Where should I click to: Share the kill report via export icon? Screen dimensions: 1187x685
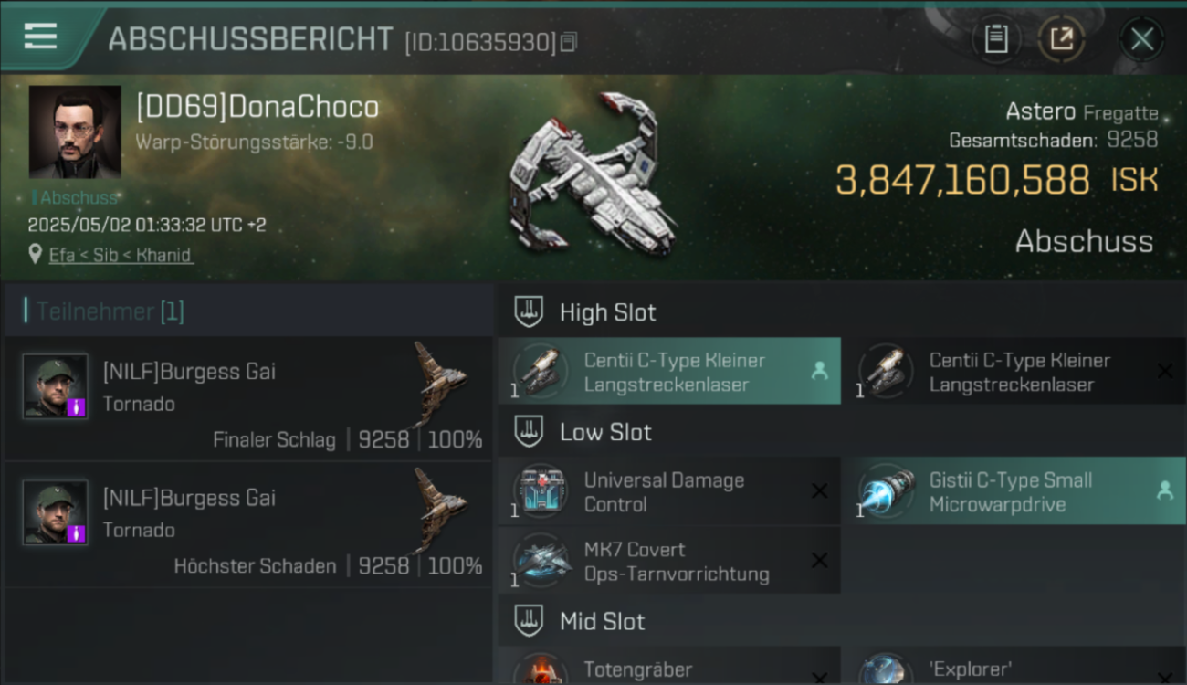point(1062,39)
